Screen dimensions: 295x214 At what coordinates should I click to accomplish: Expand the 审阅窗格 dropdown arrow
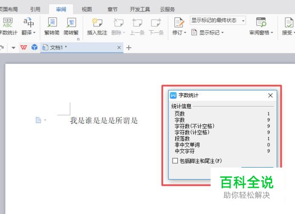(272, 32)
